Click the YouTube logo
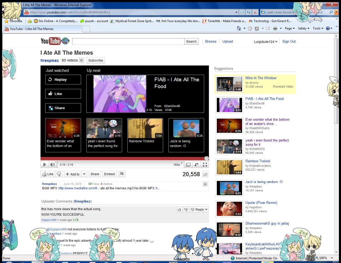This screenshot has width=341, height=263. (55, 41)
